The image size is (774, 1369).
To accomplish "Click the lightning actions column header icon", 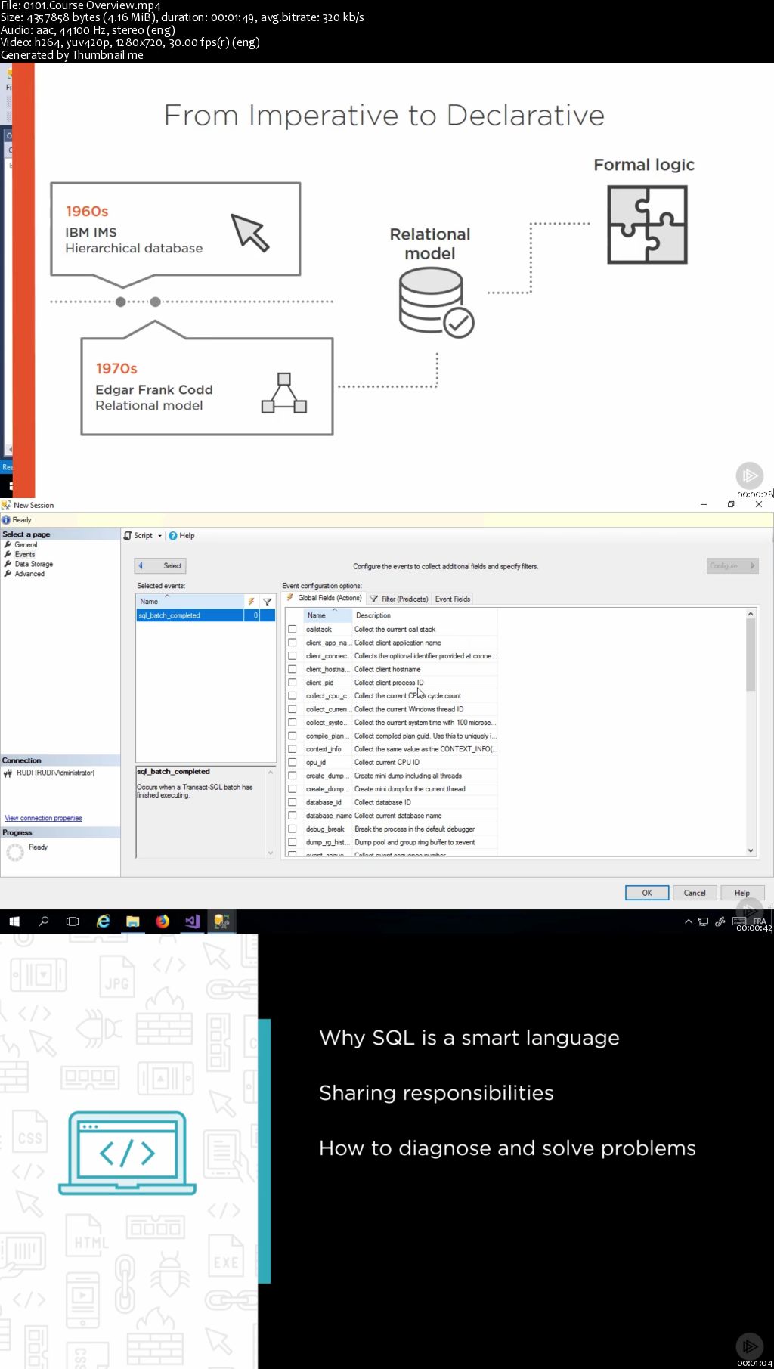I will (251, 602).
